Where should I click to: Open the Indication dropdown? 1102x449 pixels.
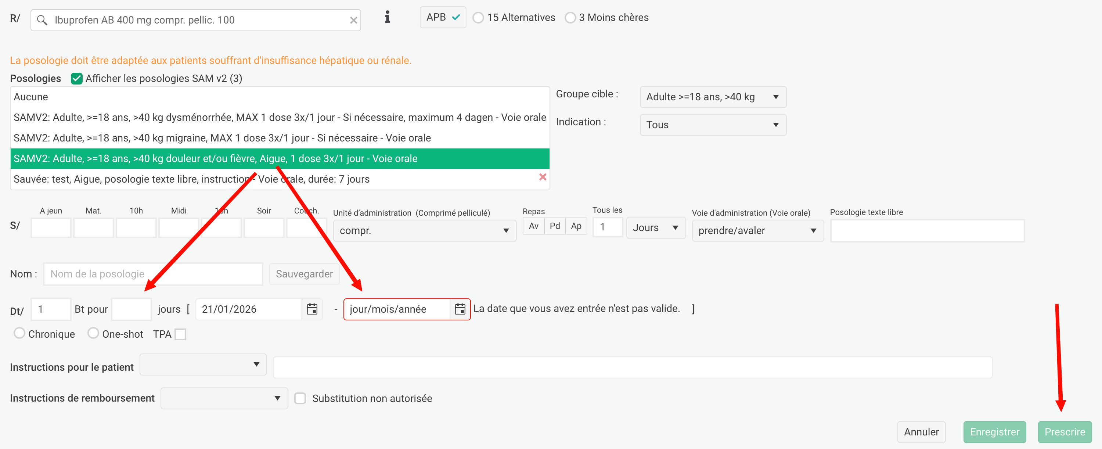713,125
